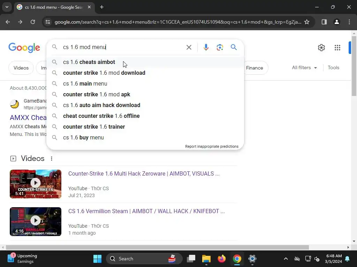Open Upcoming Earnings widget
This screenshot has height=267, width=357.
click(22, 259)
